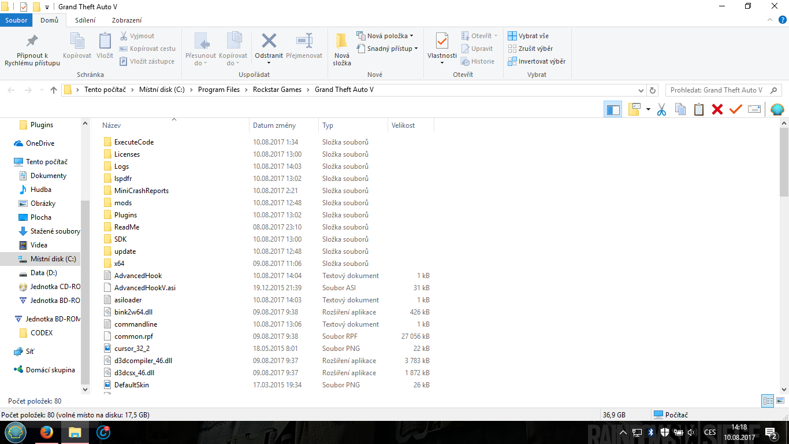Open the folder options dropdown arrow
789x444 pixels.
[x=648, y=109]
